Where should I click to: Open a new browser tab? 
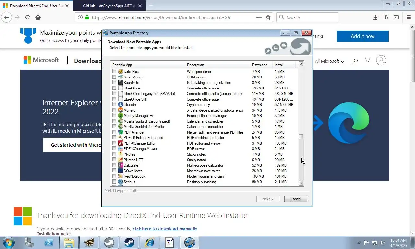[151, 6]
